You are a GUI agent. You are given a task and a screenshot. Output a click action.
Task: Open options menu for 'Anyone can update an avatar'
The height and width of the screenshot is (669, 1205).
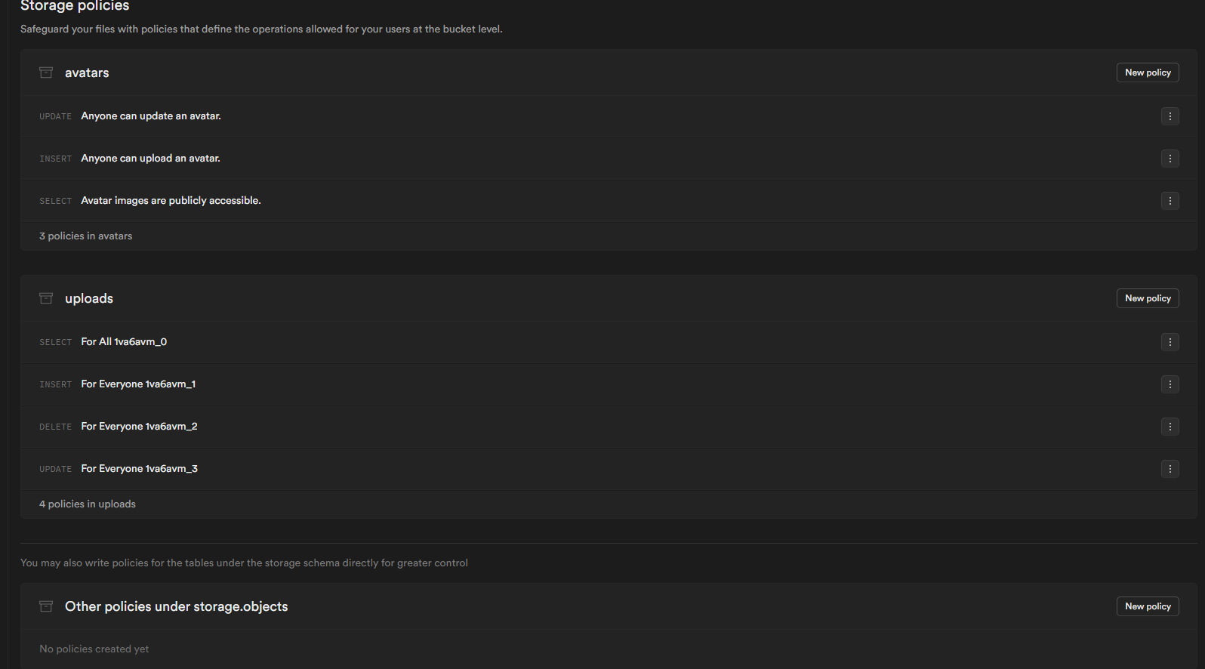click(x=1170, y=116)
